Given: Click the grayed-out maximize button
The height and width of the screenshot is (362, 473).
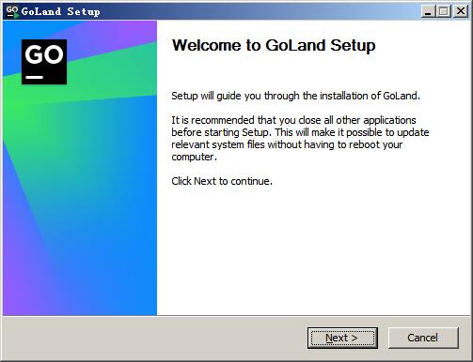Looking at the screenshot, I should 444,11.
